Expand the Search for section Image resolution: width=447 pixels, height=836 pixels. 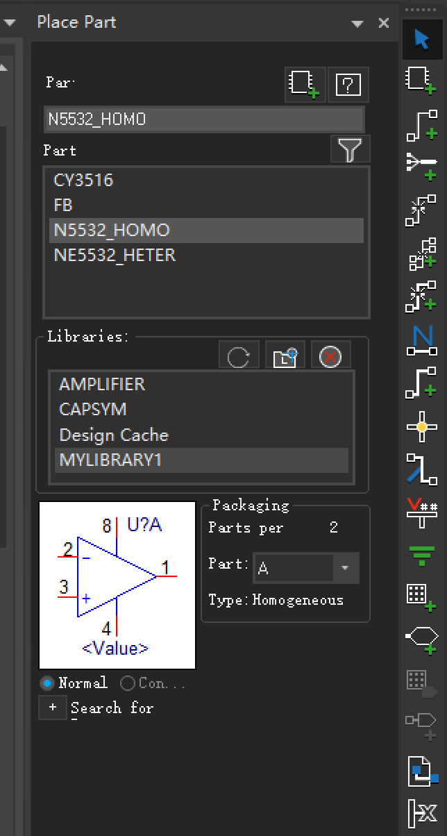pyautogui.click(x=53, y=708)
